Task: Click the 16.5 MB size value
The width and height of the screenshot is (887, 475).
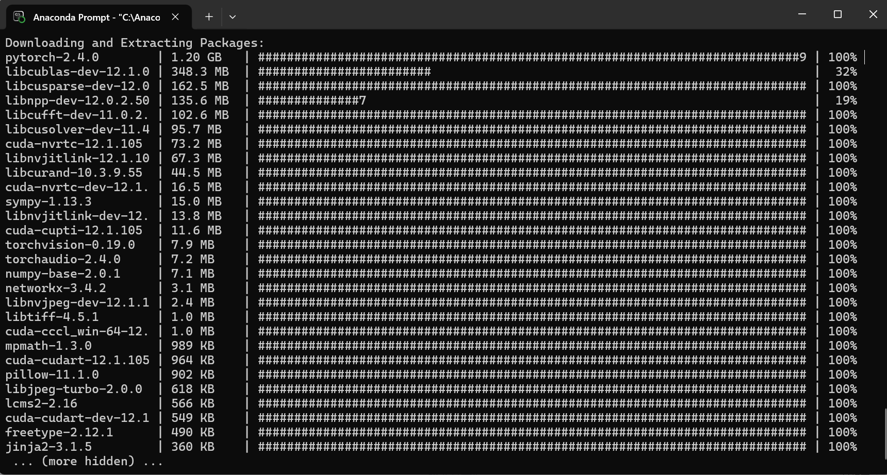Action: pos(196,187)
